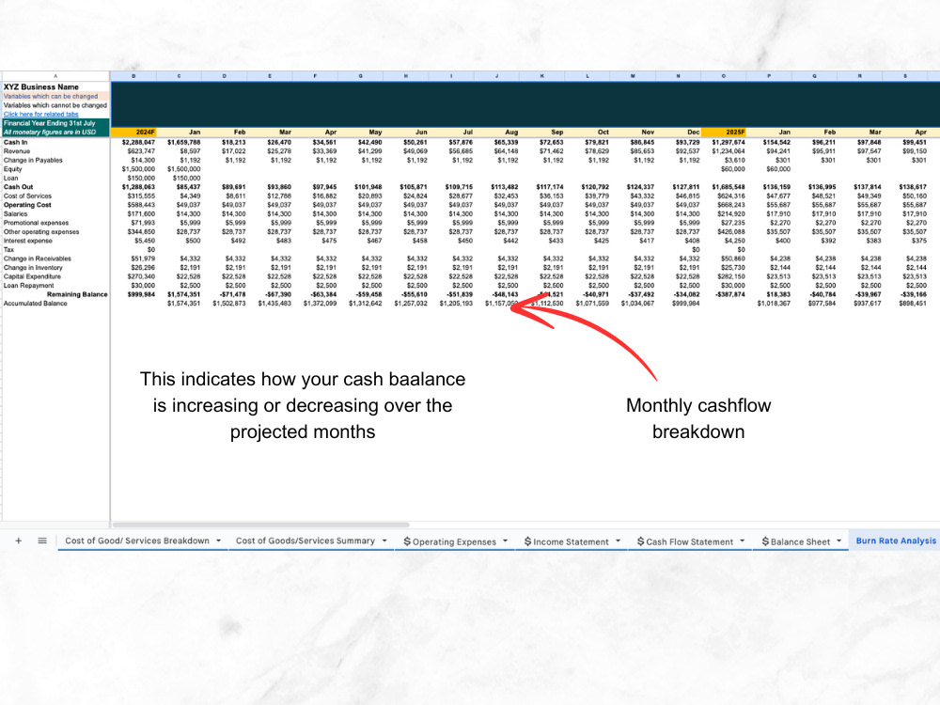Select 2025F Cash In value $1,297,674
This screenshot has width=940, height=705.
[728, 143]
